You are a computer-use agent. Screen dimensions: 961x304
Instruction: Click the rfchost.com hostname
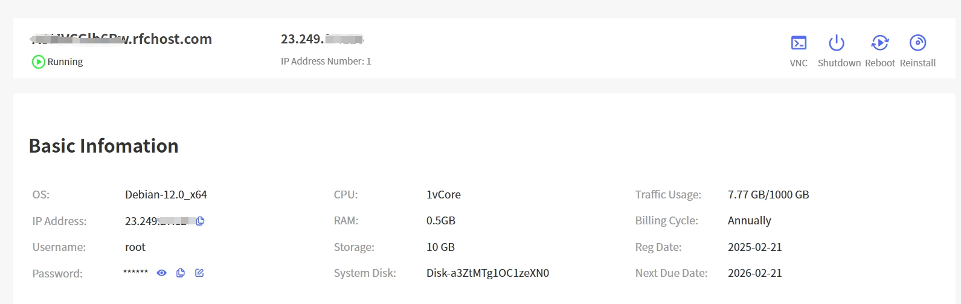121,39
